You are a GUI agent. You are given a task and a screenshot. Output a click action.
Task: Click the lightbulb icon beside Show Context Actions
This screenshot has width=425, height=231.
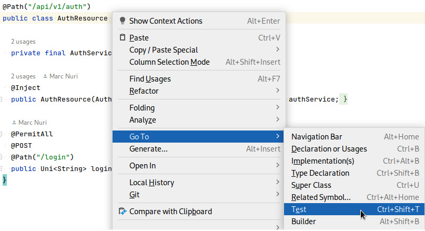123,21
